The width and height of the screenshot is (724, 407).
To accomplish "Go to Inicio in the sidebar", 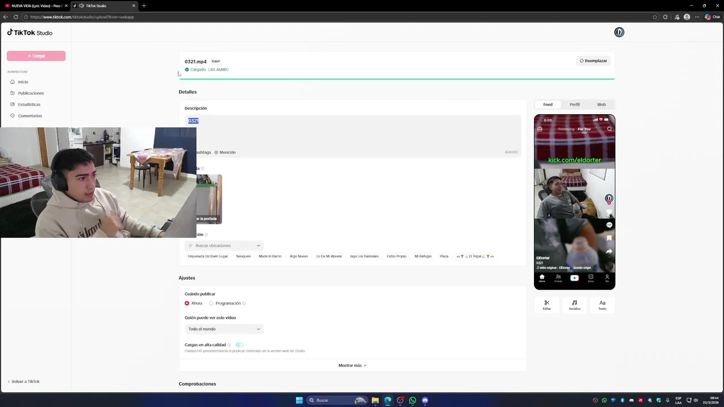I will [23, 82].
